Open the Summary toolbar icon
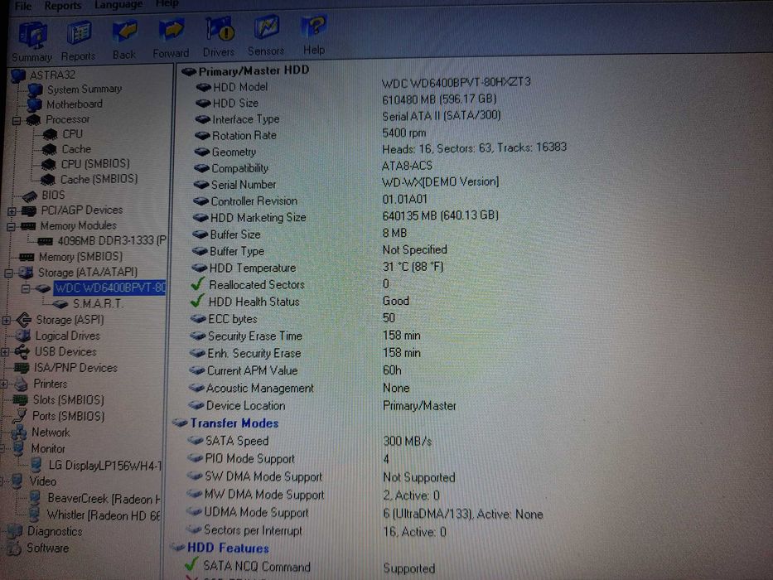This screenshot has height=580, width=773. pyautogui.click(x=32, y=42)
